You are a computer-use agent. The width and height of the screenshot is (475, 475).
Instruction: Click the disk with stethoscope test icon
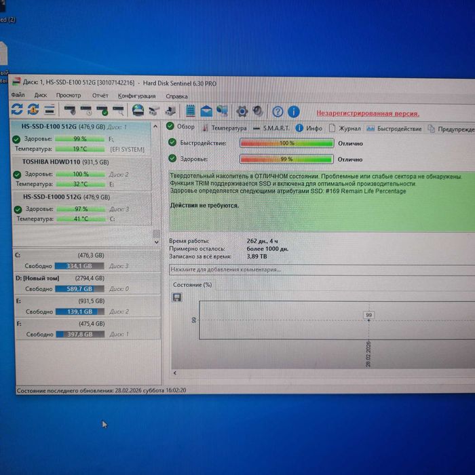coord(70,110)
